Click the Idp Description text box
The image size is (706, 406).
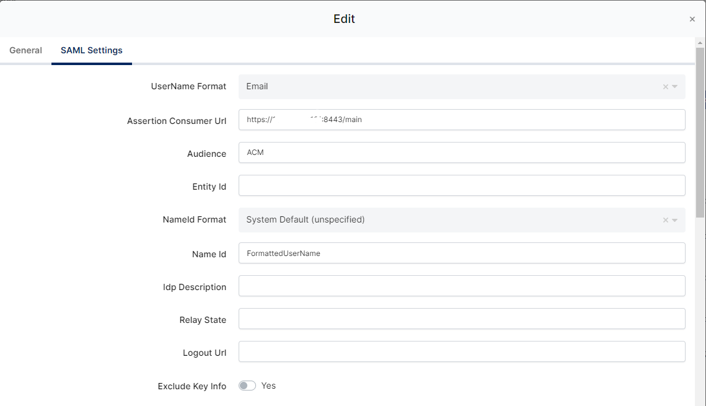(461, 286)
